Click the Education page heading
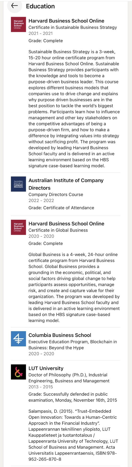Screen dimensions: 132x467 click(x=40, y=6)
